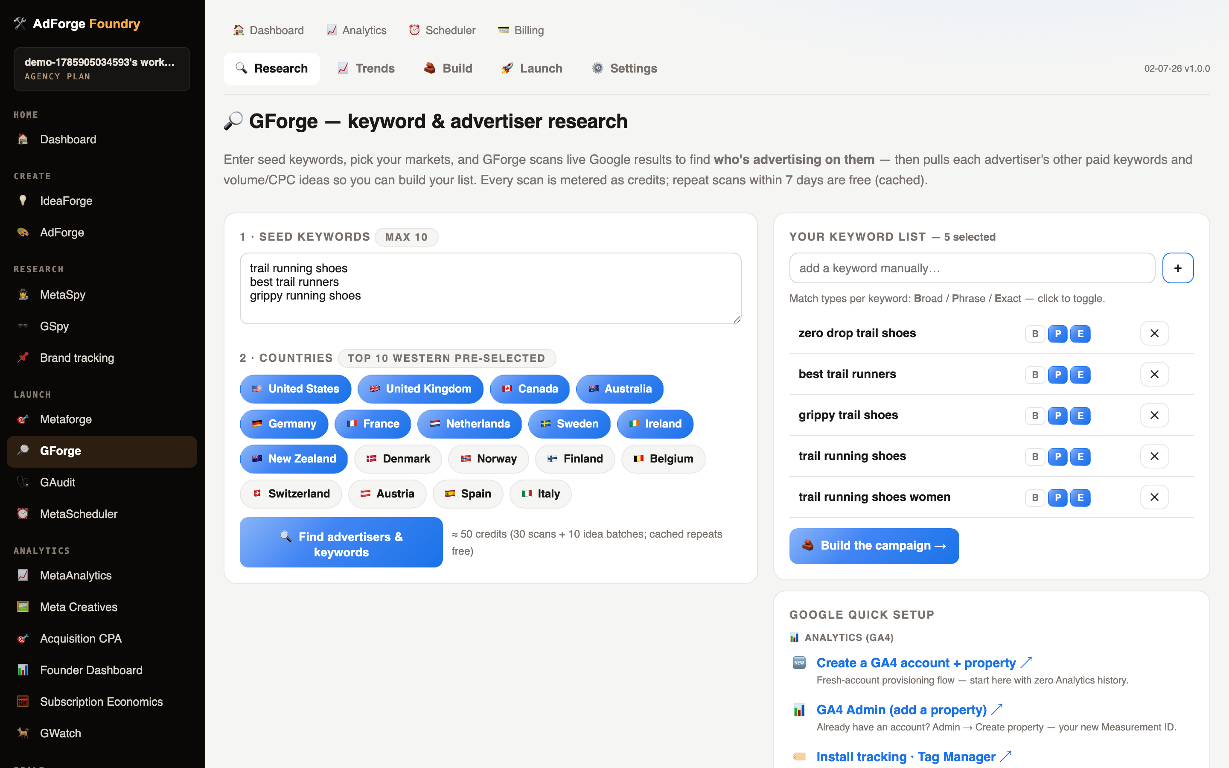Screen dimensions: 1229x768
Task: Deselect the United States country chip
Action: tap(296, 389)
